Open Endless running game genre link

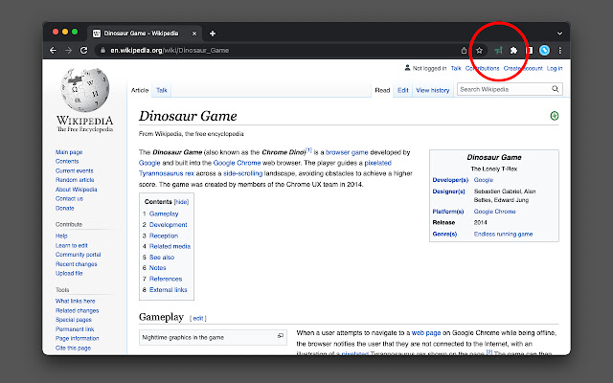tap(503, 234)
